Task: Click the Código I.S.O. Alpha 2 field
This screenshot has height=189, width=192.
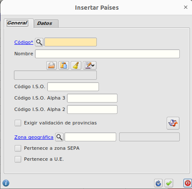Action: click(92, 110)
